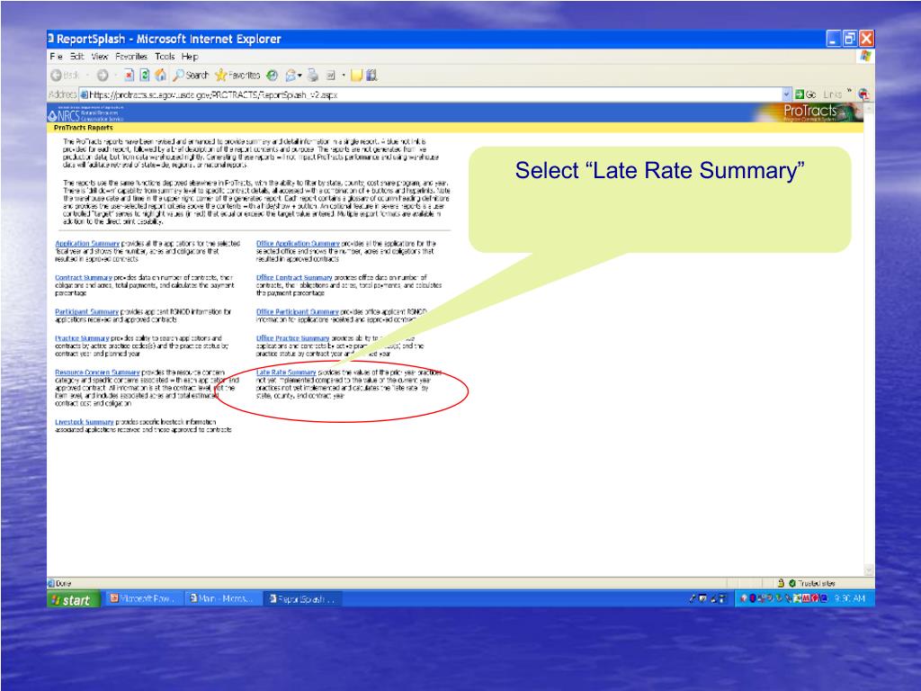Open the Forward button history dropdown arrow
Screen dimensions: 921x691
[x=115, y=76]
